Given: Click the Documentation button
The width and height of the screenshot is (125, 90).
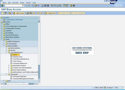Looking at the screenshot, I should click(x=78, y=13).
